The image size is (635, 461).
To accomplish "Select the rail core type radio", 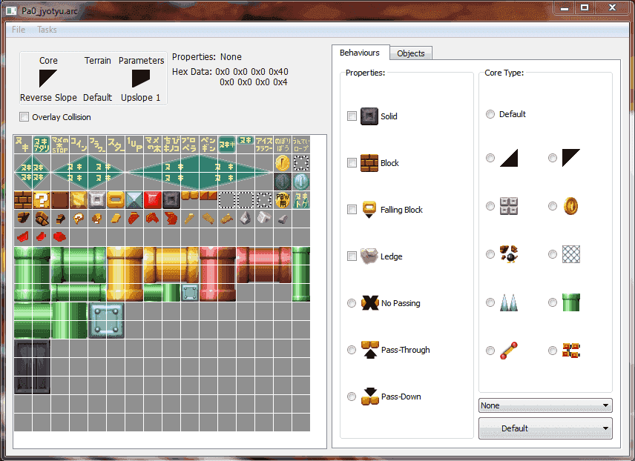I will point(490,351).
